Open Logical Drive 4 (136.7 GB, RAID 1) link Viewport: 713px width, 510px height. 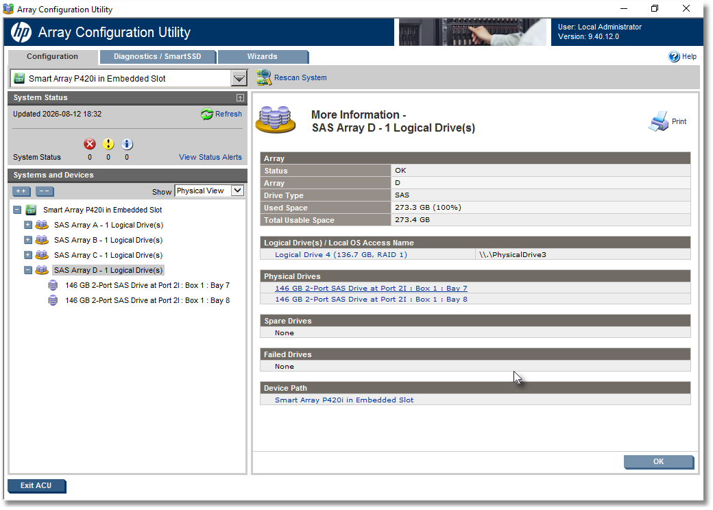tap(341, 254)
